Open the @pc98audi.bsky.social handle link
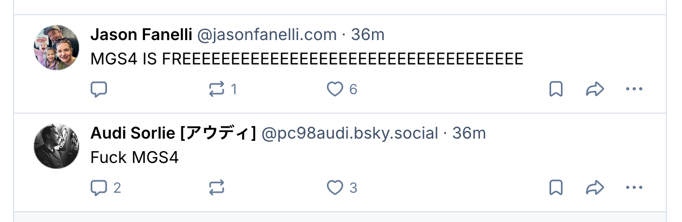This screenshot has width=682, height=222. [350, 133]
